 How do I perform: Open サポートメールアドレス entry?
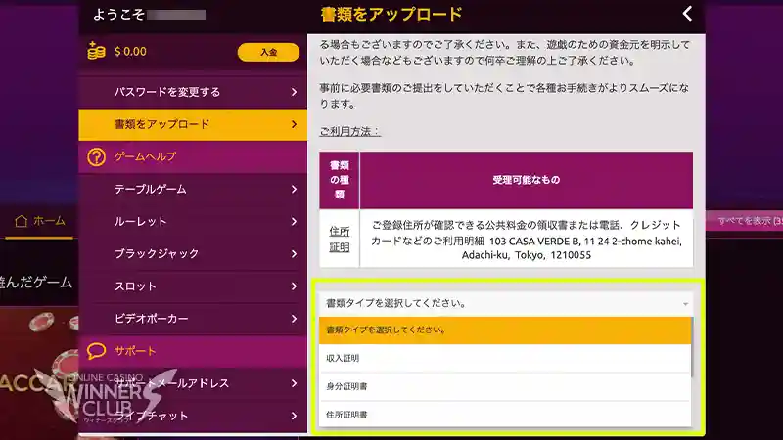pos(193,383)
